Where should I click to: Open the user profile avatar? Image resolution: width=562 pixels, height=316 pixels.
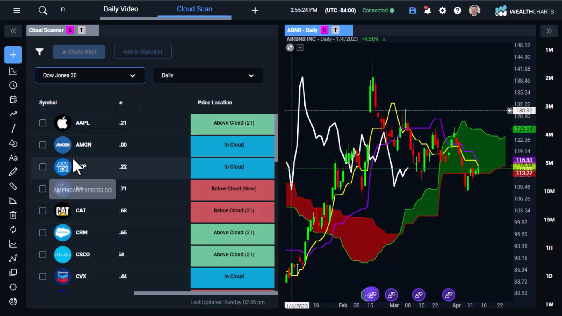pos(474,11)
